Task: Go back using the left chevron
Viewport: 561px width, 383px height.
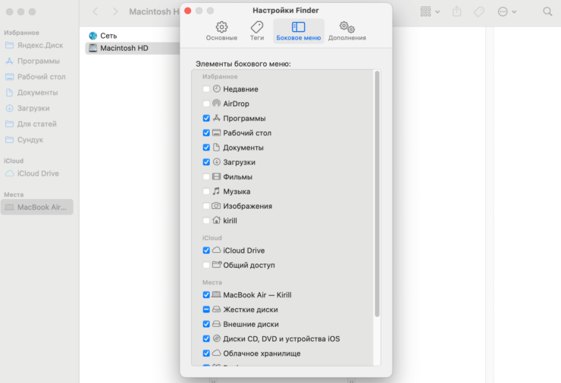Action: click(x=95, y=12)
